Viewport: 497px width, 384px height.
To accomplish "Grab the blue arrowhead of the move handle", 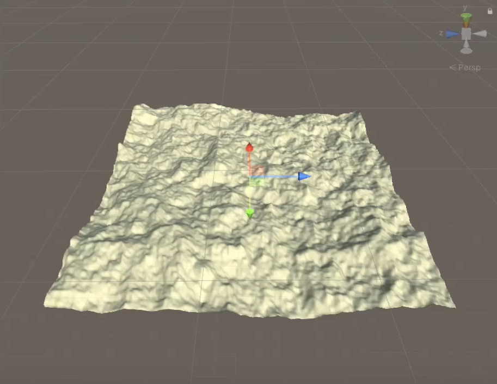I will pos(304,176).
